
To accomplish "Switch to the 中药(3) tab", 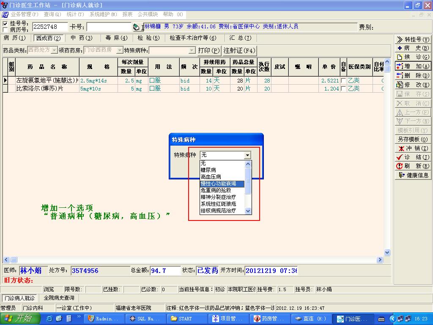I will [x=82, y=38].
